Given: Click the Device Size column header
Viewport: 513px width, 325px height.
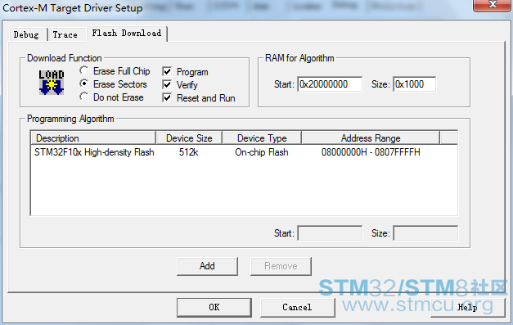Looking at the screenshot, I should (189, 138).
